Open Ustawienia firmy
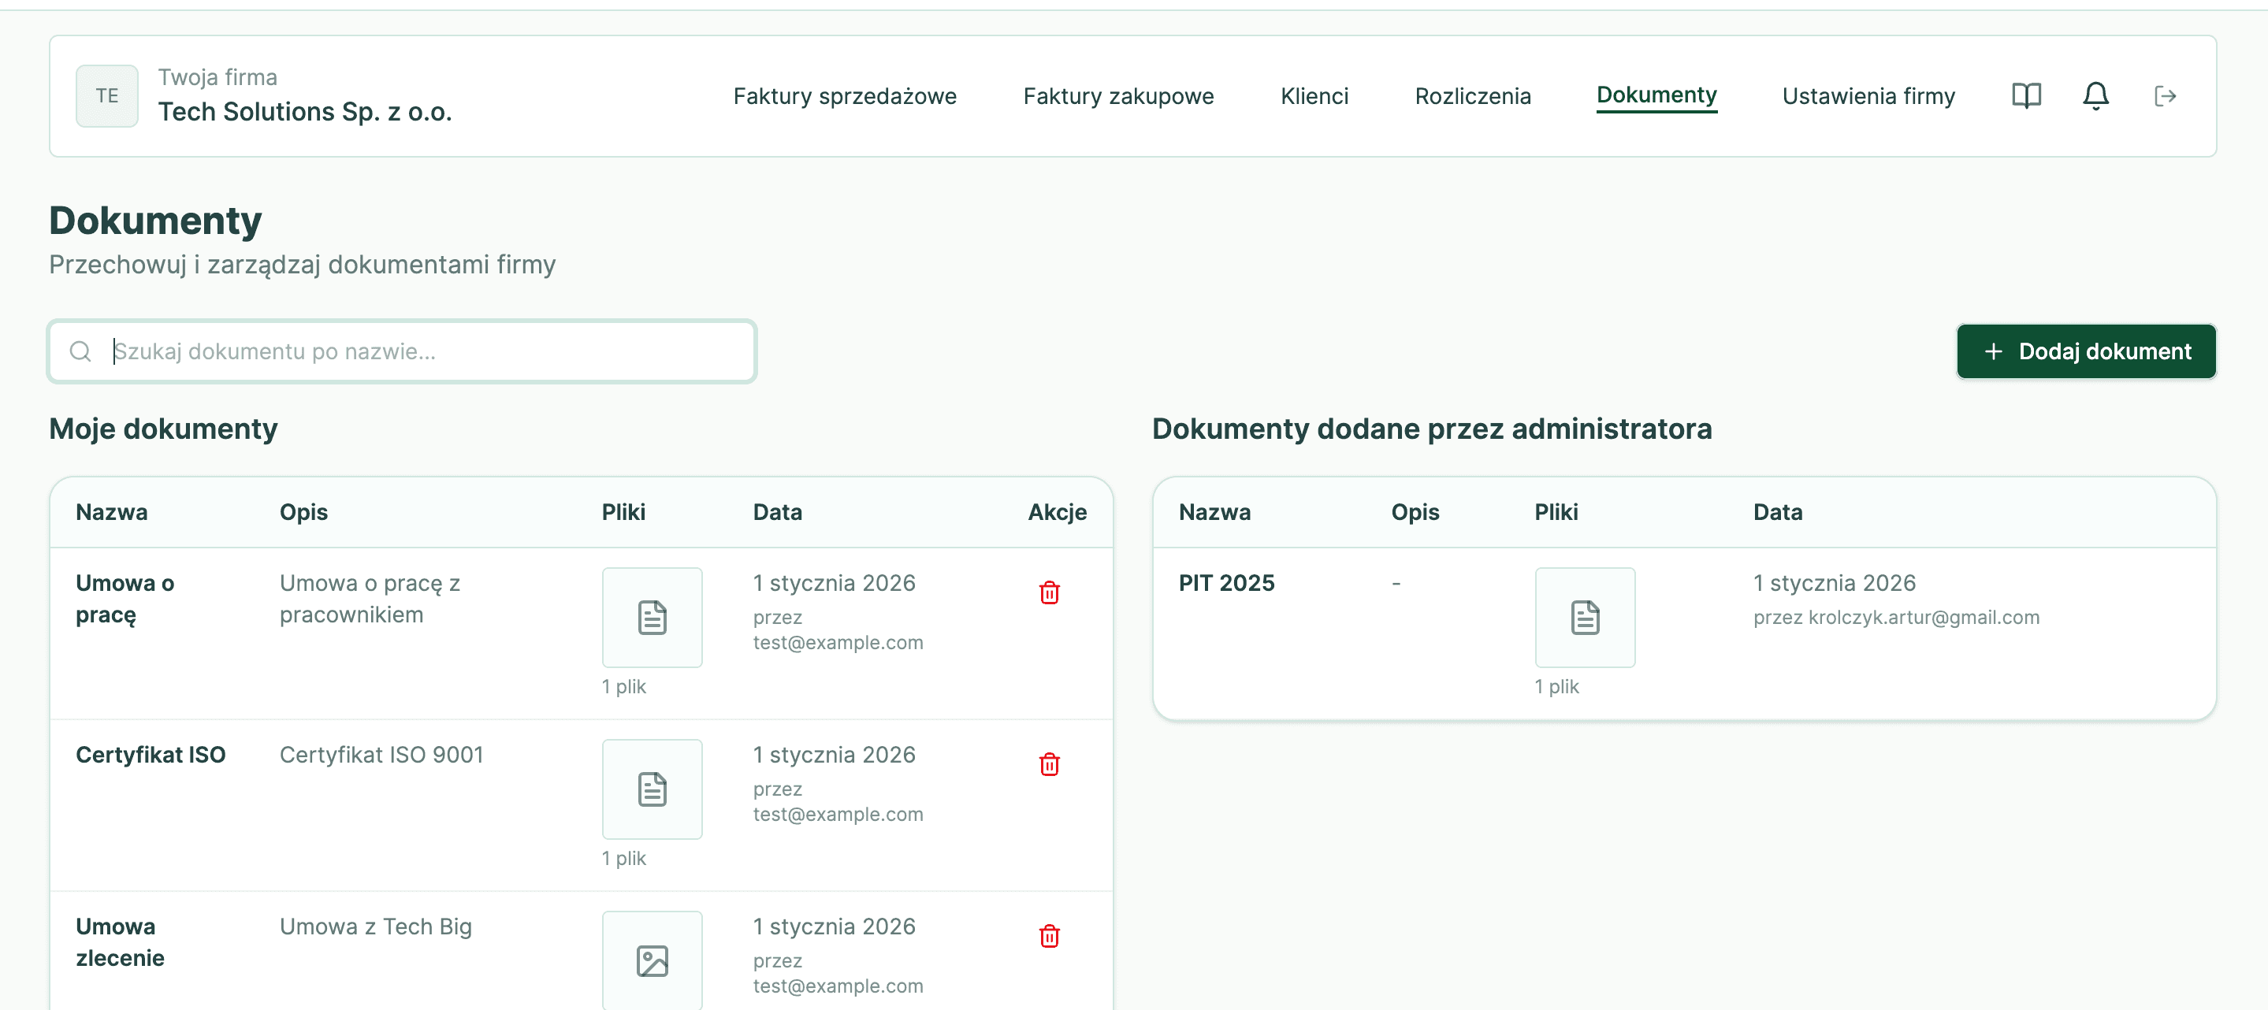Viewport: 2268px width, 1010px height. tap(1868, 96)
